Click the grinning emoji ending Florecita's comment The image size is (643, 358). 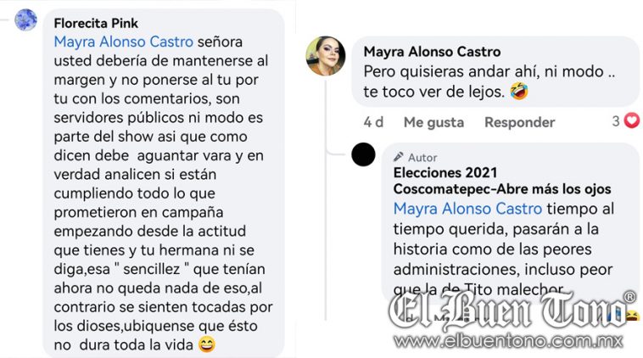[x=207, y=345]
